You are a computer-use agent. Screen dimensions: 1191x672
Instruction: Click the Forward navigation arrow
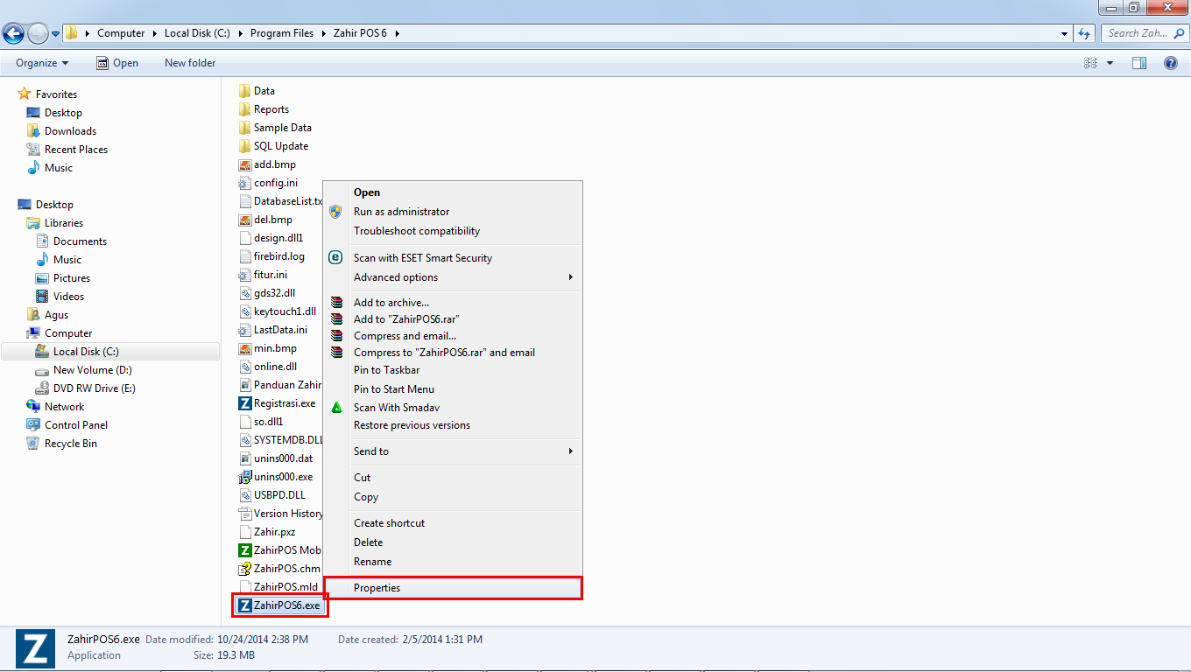coord(39,34)
